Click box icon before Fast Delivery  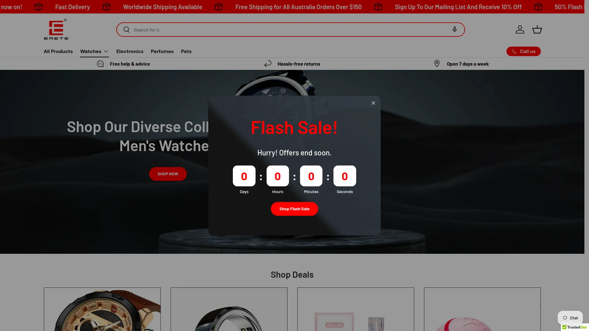pyautogui.click(x=39, y=7)
